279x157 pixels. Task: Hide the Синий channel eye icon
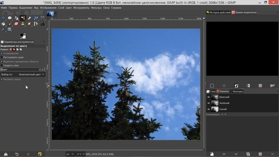[x=209, y=109]
